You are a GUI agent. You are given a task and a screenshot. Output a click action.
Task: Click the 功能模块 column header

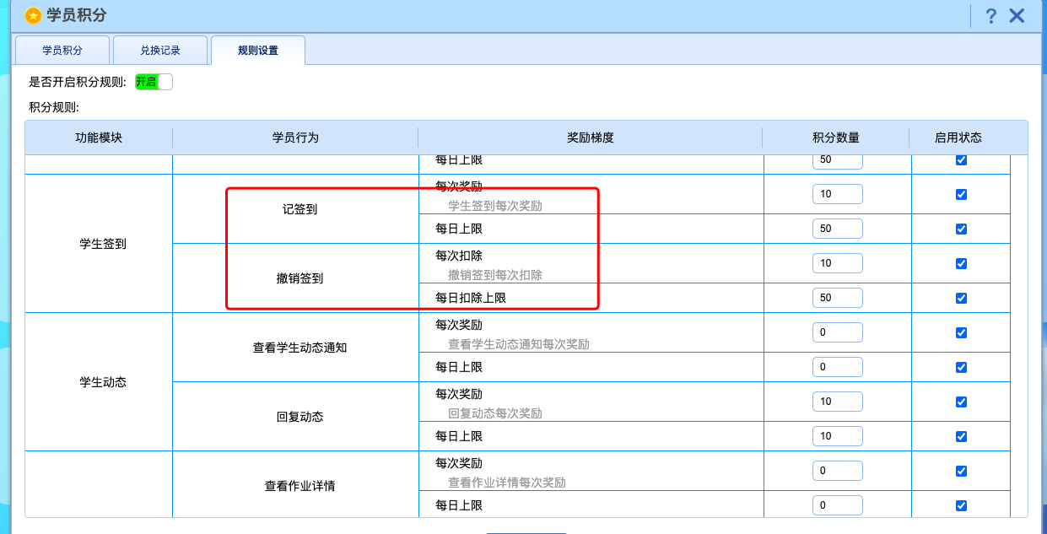[x=99, y=138]
